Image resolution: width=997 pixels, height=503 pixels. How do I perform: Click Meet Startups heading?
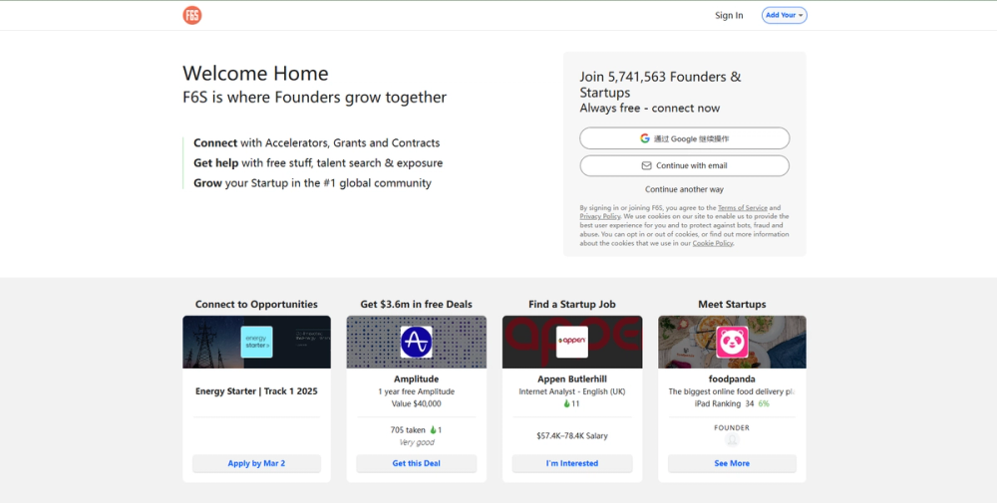coord(732,304)
